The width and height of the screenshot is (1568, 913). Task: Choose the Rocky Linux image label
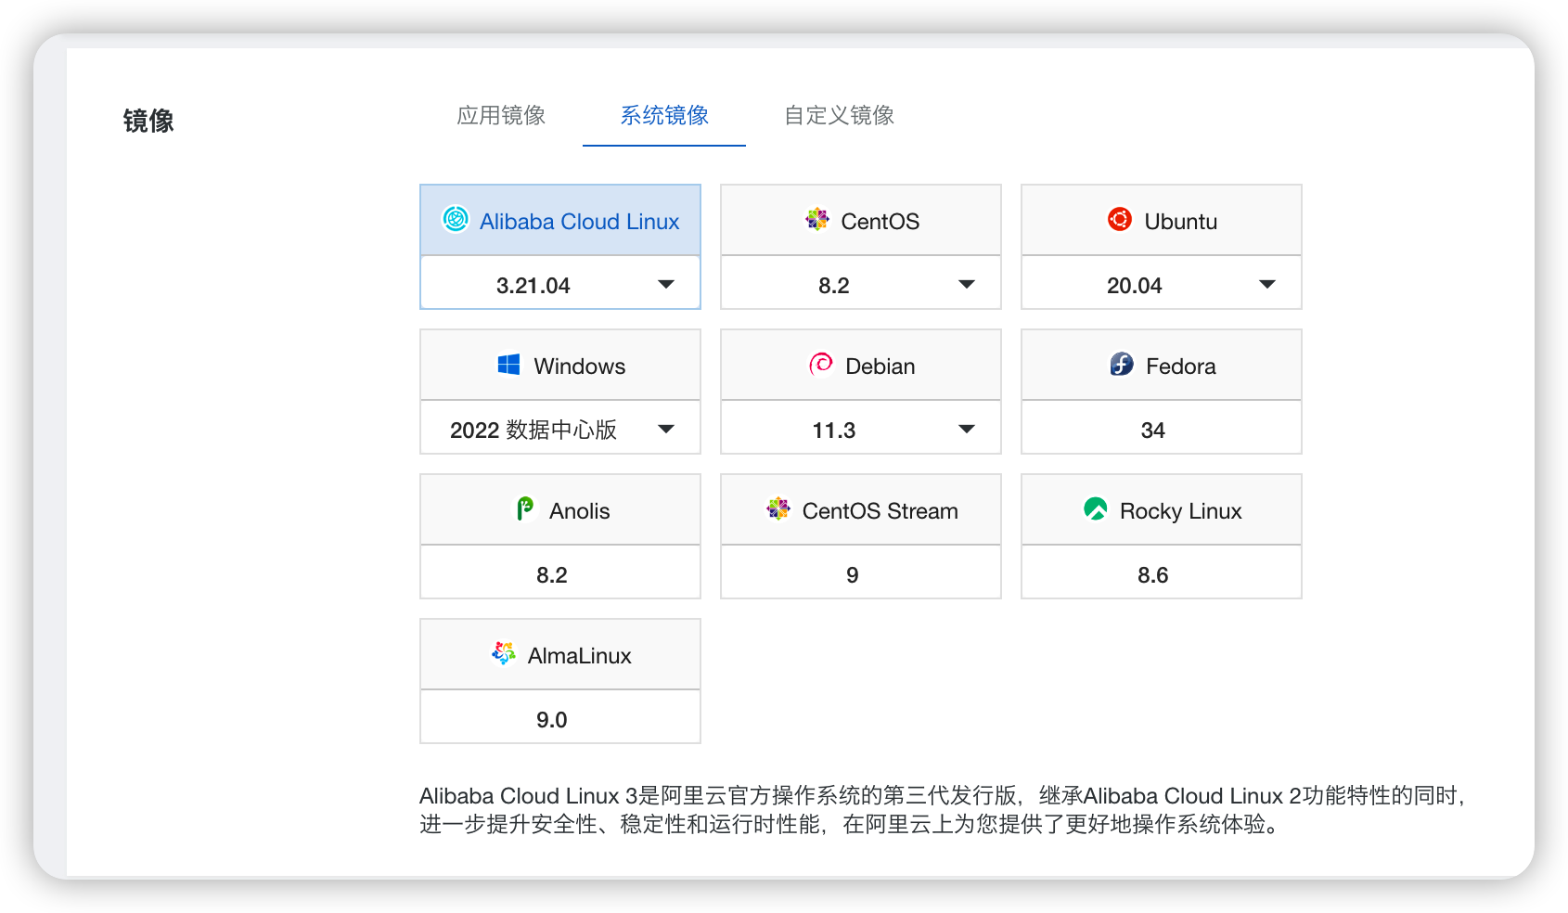[1180, 511]
